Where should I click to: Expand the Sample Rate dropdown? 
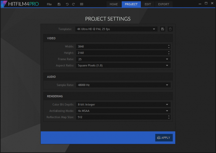coord(123,85)
